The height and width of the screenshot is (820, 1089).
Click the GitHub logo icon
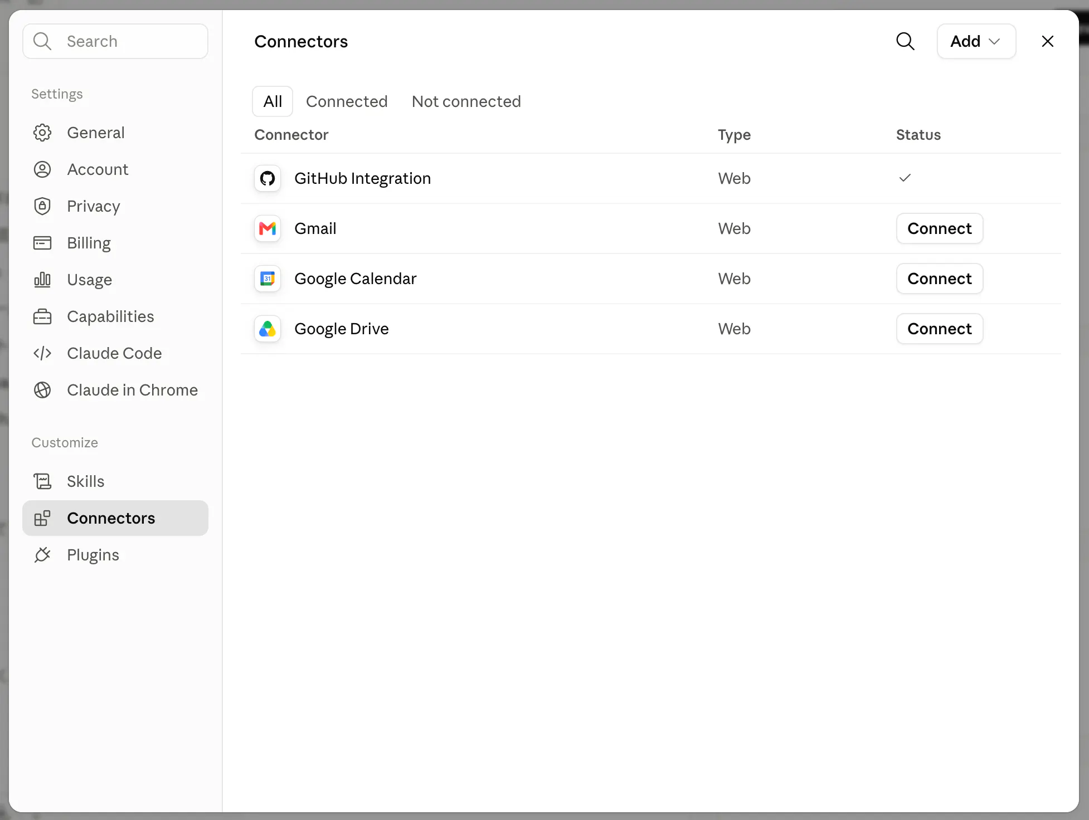pos(268,178)
